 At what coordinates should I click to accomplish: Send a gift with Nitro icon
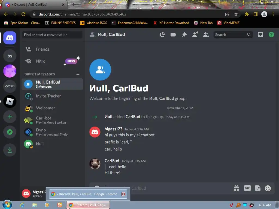[x=236, y=188]
